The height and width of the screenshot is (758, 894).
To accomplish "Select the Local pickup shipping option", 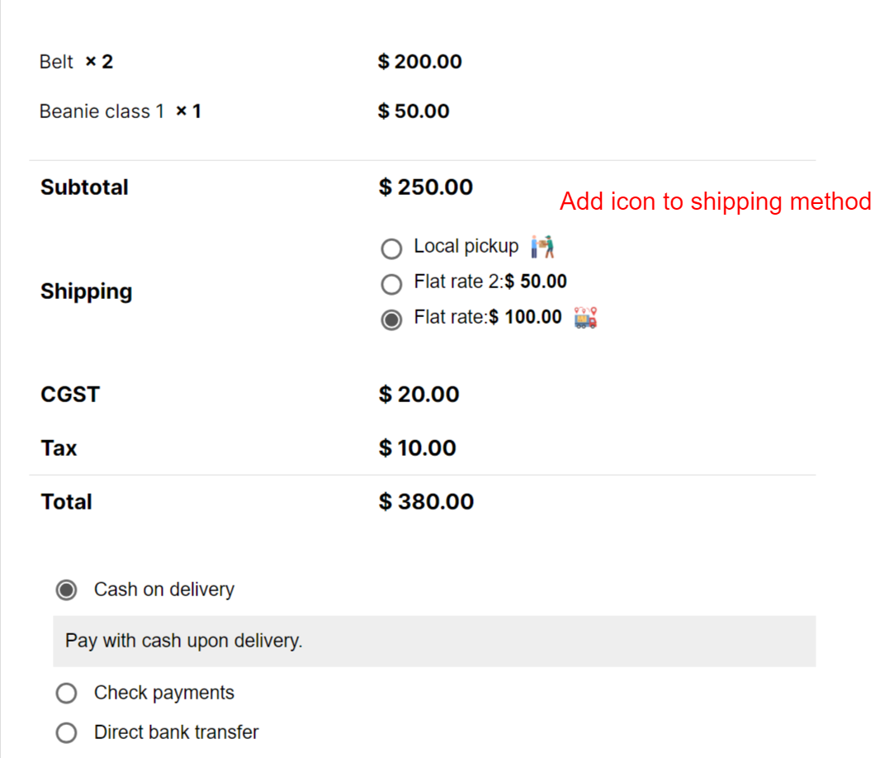I will coord(392,249).
